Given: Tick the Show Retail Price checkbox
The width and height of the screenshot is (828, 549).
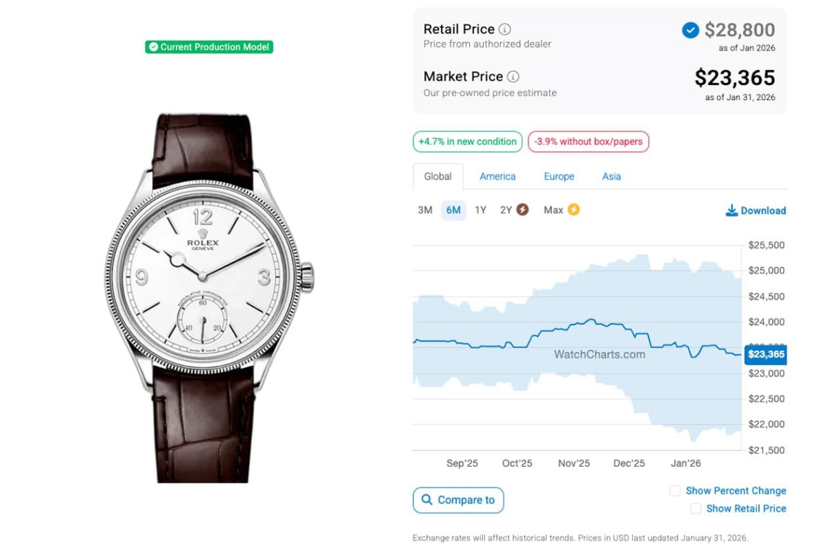Looking at the screenshot, I should point(696,508).
